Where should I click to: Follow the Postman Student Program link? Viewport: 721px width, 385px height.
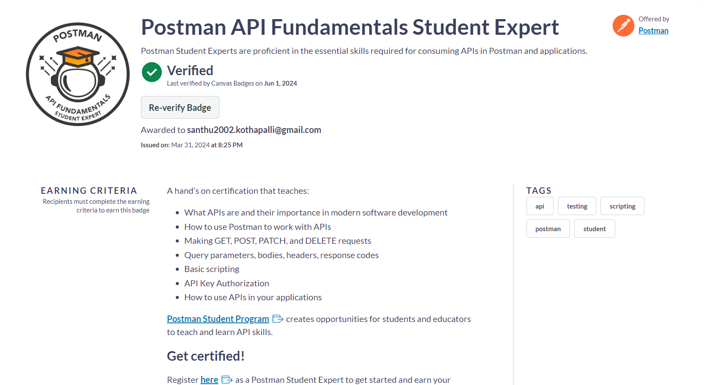click(218, 319)
